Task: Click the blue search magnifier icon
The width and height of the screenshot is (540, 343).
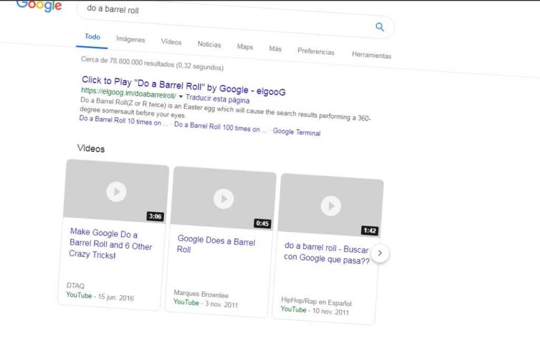Action: tap(380, 26)
